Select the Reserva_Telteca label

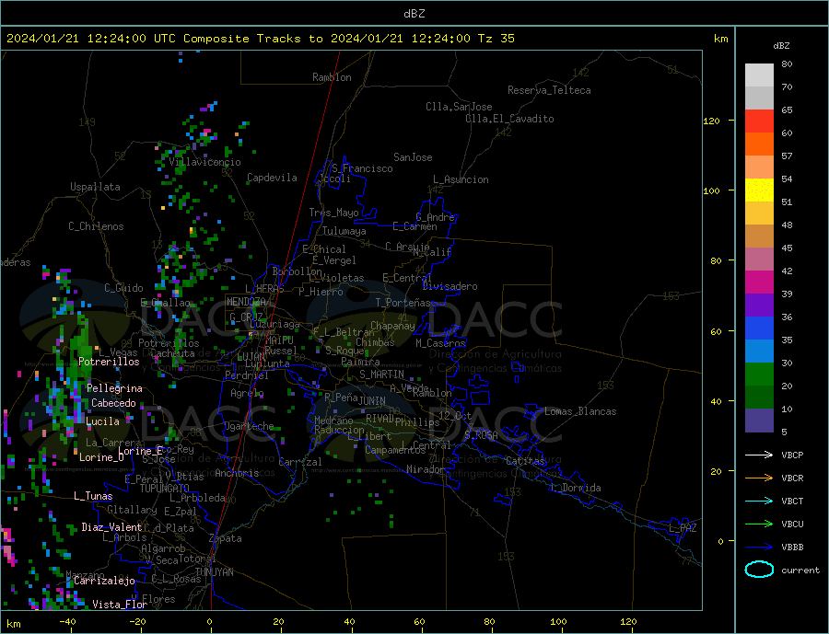point(549,90)
